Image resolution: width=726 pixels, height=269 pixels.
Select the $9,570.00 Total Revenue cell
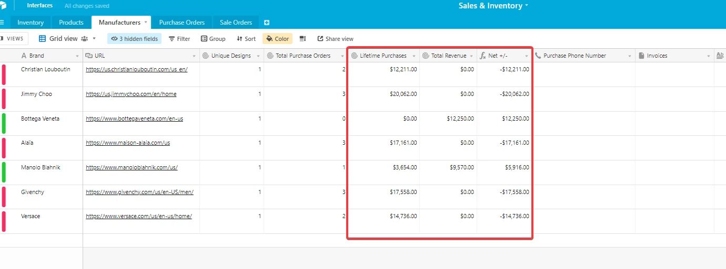point(448,173)
